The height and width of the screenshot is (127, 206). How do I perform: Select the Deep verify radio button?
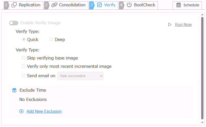[51, 39]
